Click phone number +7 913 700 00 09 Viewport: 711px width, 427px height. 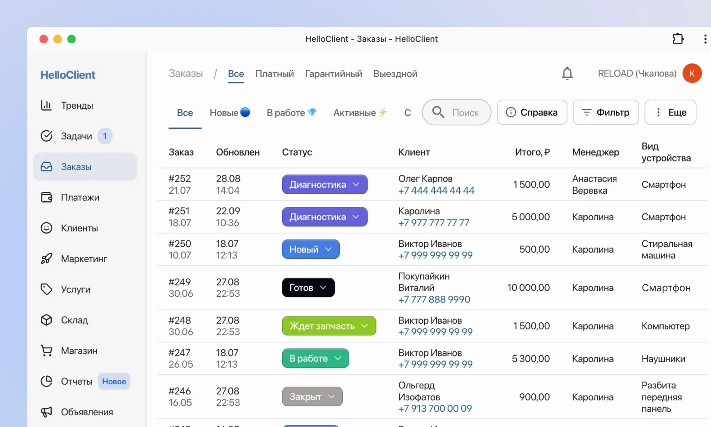pos(435,409)
